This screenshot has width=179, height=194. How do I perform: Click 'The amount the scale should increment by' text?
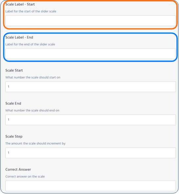click(35, 143)
